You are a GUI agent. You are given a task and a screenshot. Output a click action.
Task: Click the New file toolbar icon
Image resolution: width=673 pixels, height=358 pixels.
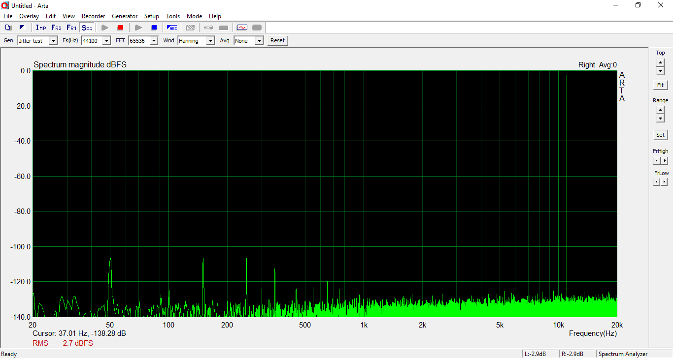(x=8, y=28)
